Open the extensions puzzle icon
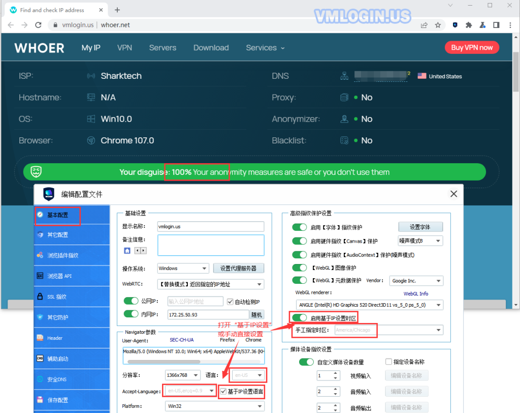Viewport: 520px width, 413px height. [x=469, y=25]
